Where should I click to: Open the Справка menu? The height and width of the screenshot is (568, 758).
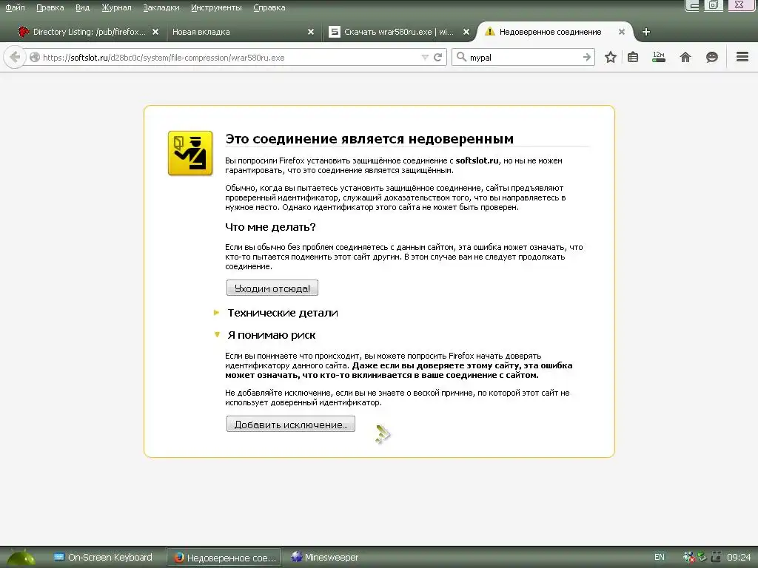pyautogui.click(x=269, y=7)
